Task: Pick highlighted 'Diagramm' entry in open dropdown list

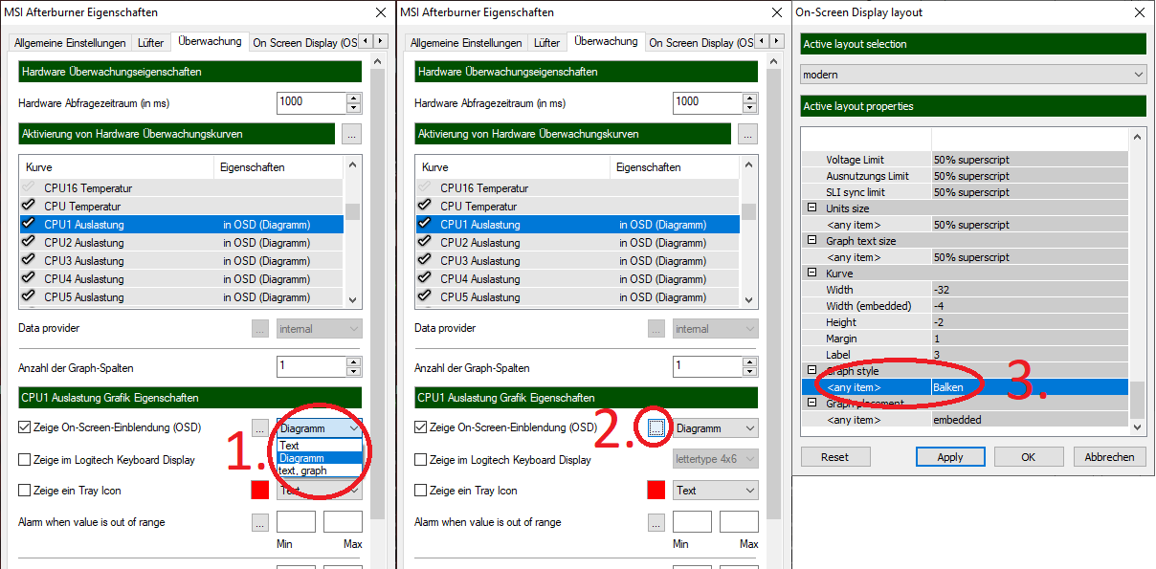Action: click(x=320, y=458)
